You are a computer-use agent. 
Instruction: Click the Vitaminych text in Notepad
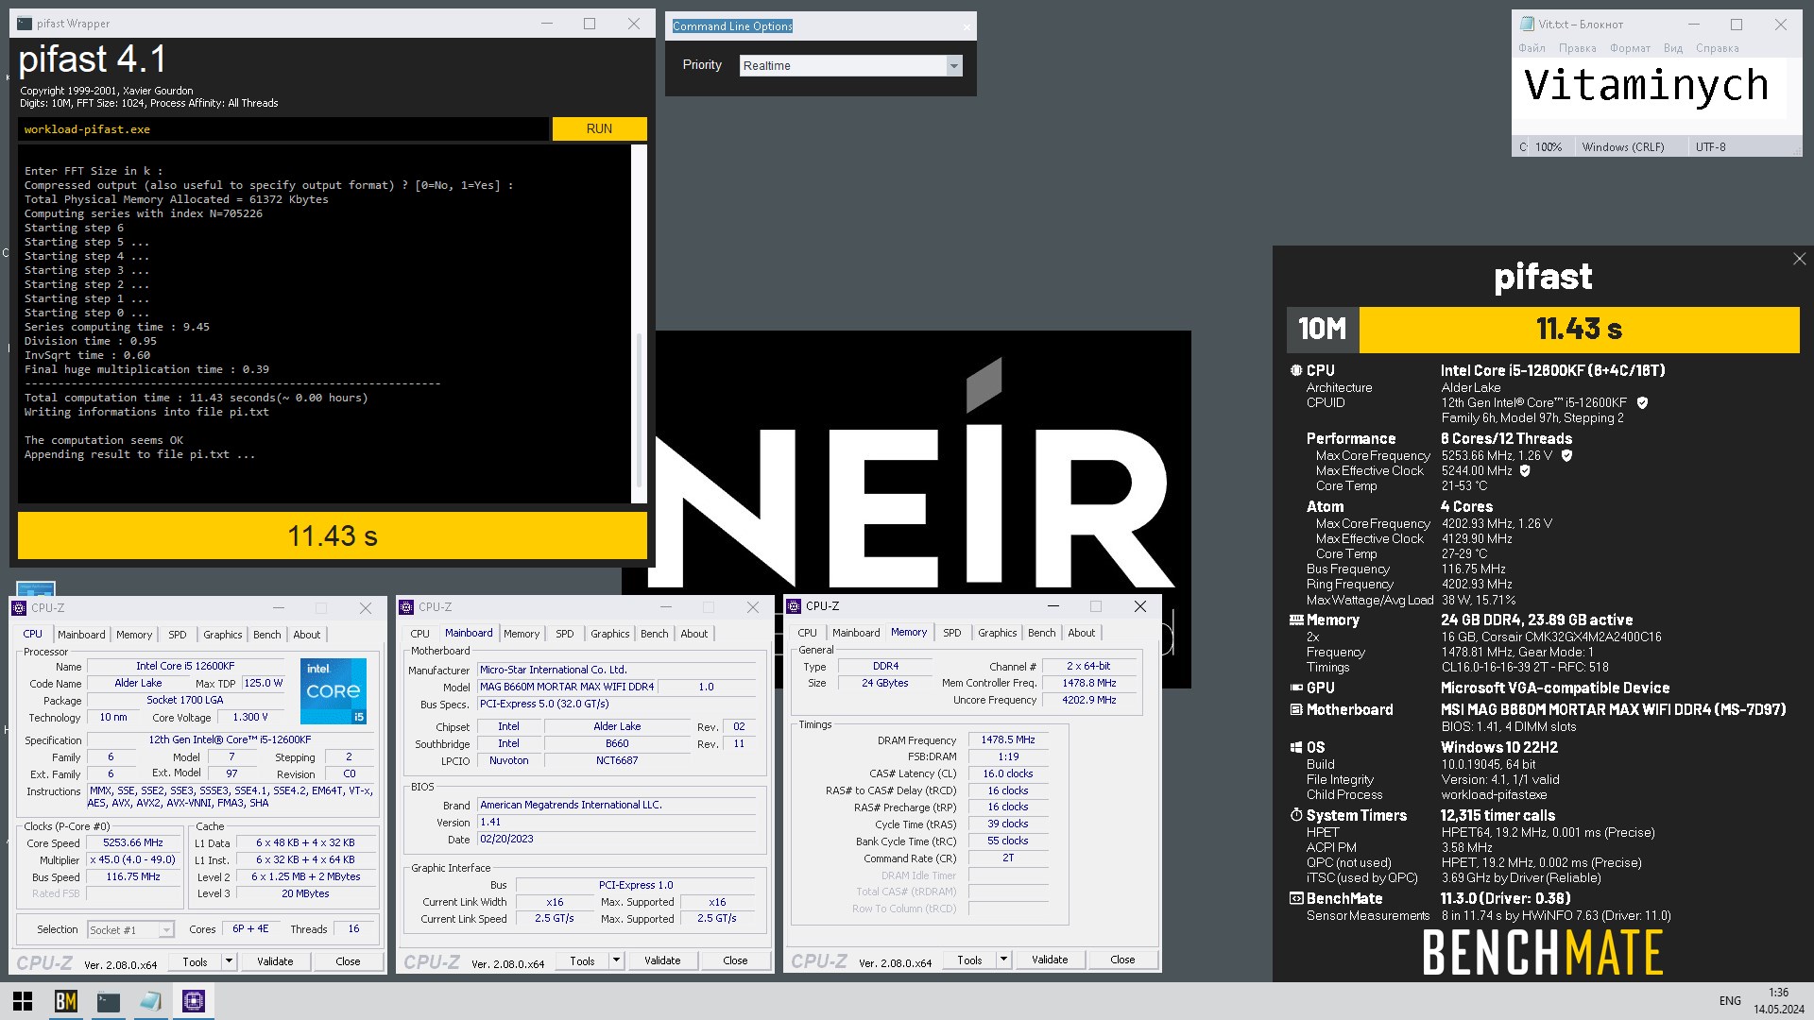1646,85
